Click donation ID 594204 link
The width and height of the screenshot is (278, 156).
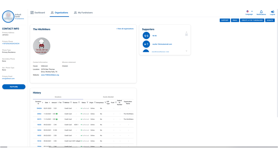coord(39,108)
